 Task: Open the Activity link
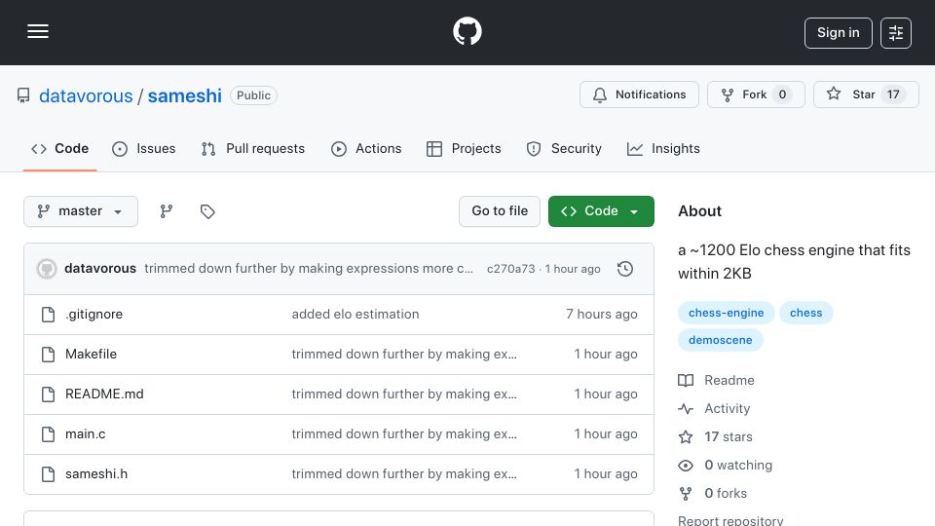point(727,408)
